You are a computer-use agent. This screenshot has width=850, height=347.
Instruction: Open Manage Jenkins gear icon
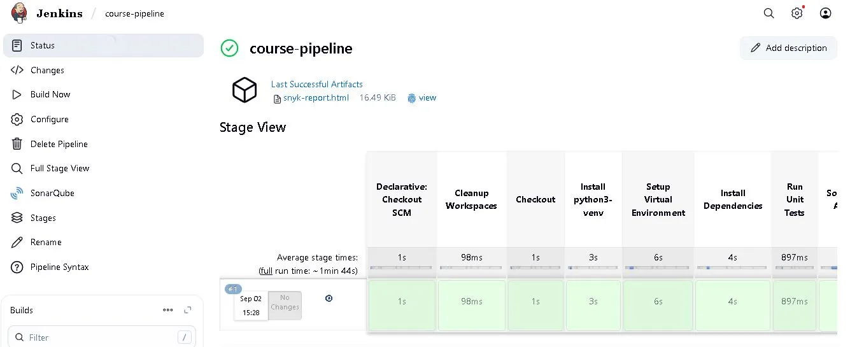coord(797,13)
